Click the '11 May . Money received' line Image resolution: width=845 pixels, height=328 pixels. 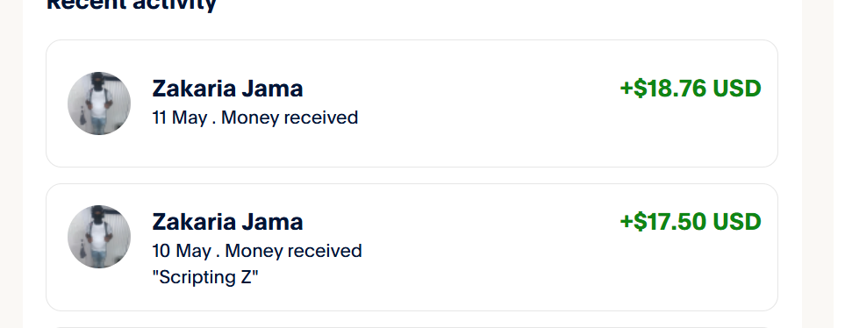254,118
